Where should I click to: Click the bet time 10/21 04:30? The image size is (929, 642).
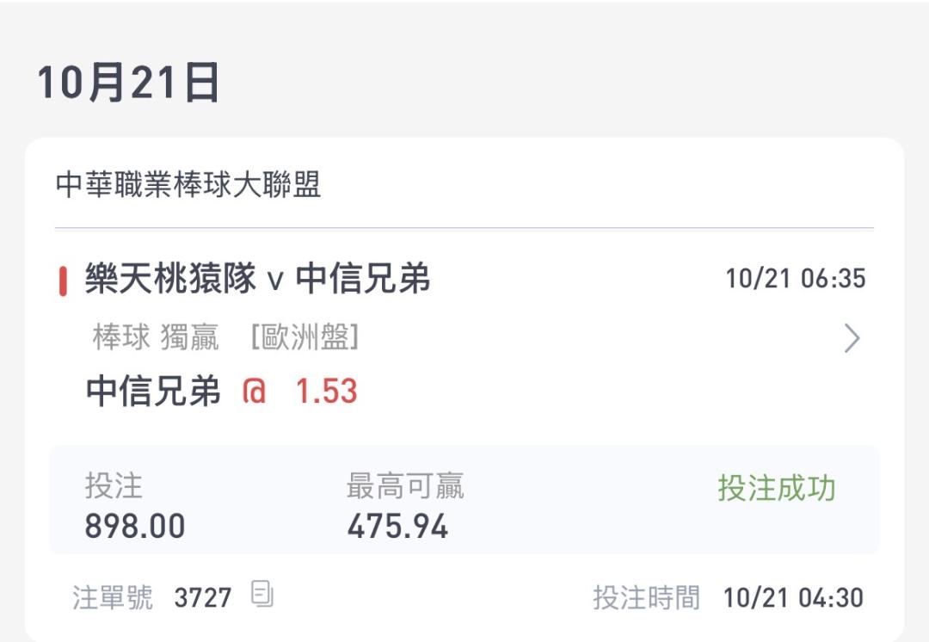[793, 597]
